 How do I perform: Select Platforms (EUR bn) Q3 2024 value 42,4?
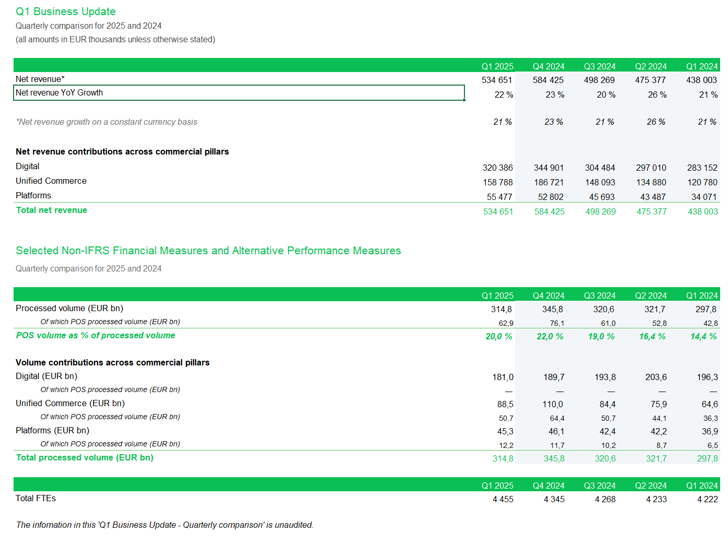point(607,432)
